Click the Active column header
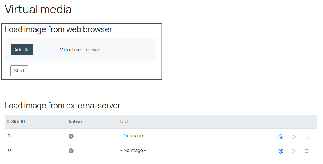The width and height of the screenshot is (323, 164). point(75,122)
